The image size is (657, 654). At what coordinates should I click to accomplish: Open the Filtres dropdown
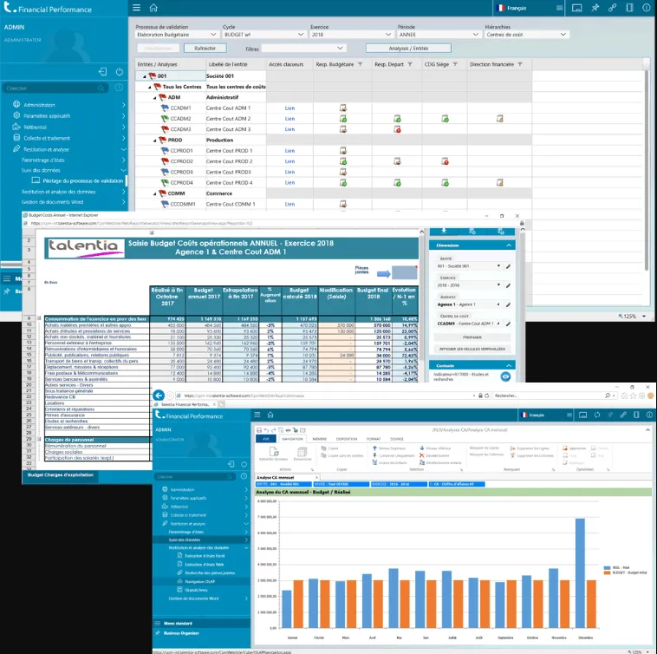pos(303,49)
